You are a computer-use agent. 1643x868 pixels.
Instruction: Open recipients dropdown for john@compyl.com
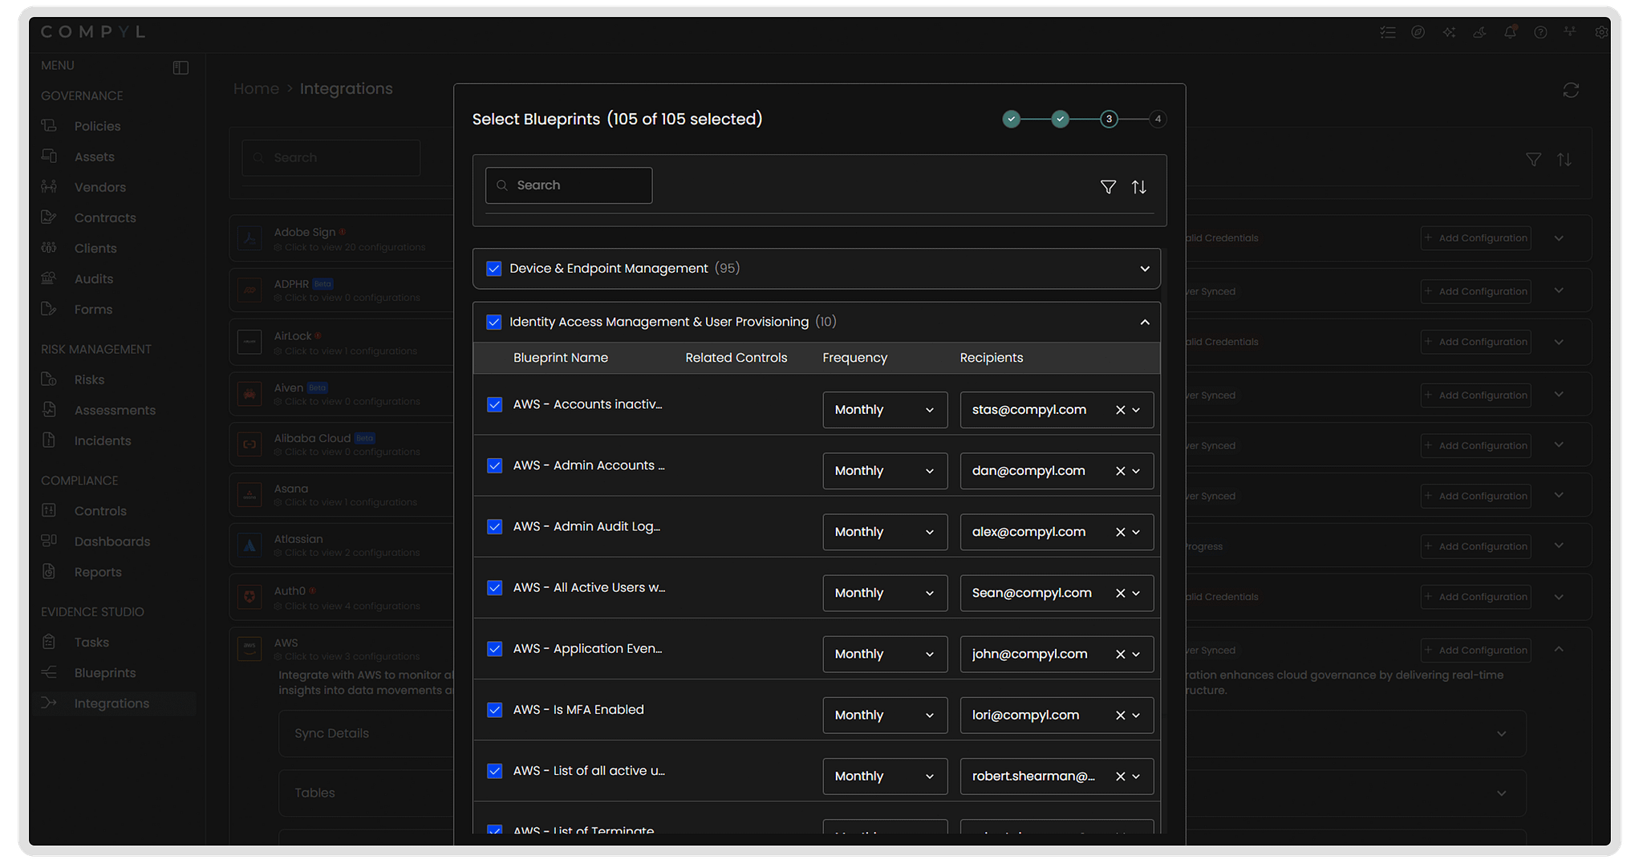1136,654
